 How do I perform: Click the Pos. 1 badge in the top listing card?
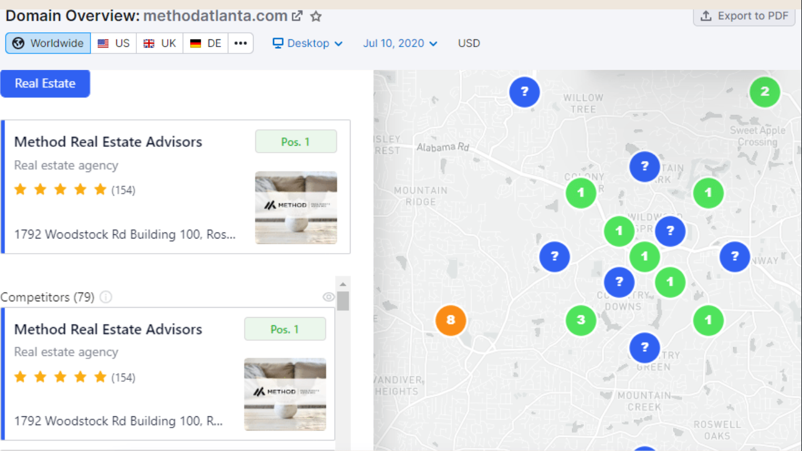(x=296, y=142)
